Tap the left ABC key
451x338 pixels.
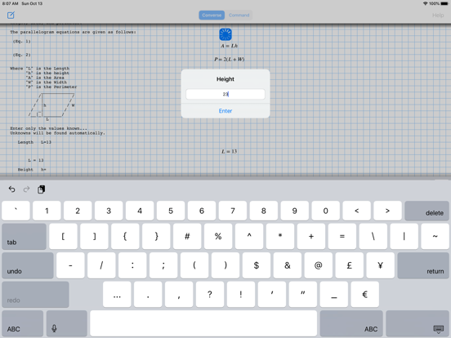point(22,323)
